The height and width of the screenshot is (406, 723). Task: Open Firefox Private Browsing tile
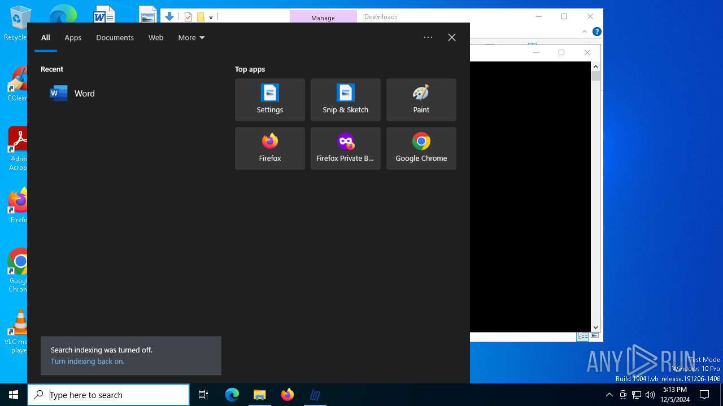pyautogui.click(x=345, y=148)
